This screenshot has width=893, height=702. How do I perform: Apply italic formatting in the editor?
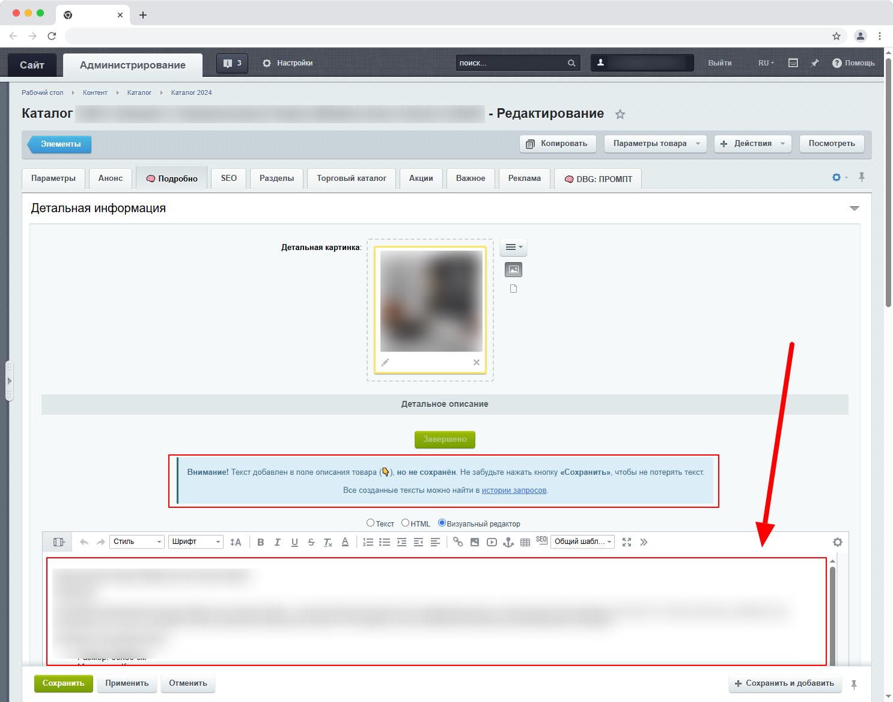click(x=277, y=542)
